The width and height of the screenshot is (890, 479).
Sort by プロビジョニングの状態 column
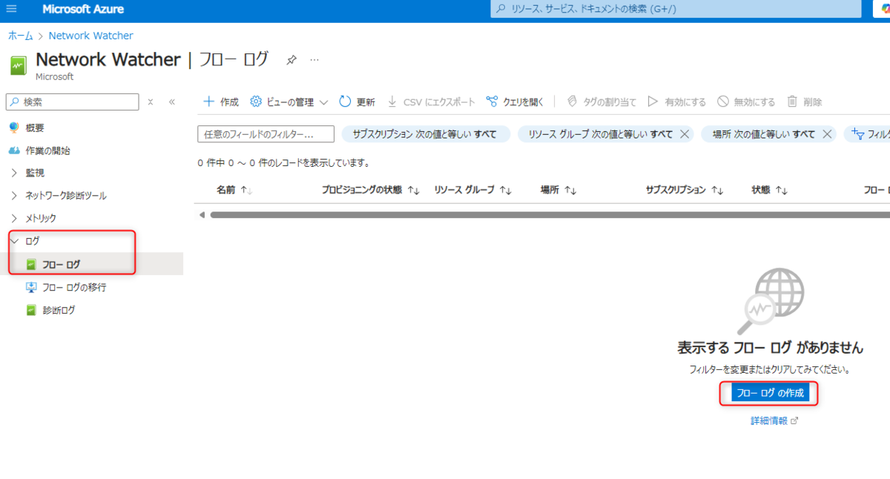371,190
